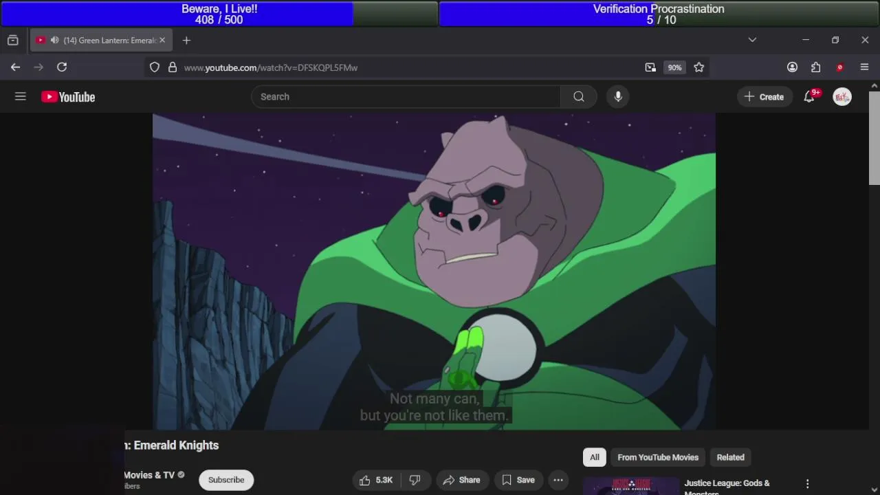The height and width of the screenshot is (495, 880).
Task: Open the Create button
Action: (x=764, y=97)
